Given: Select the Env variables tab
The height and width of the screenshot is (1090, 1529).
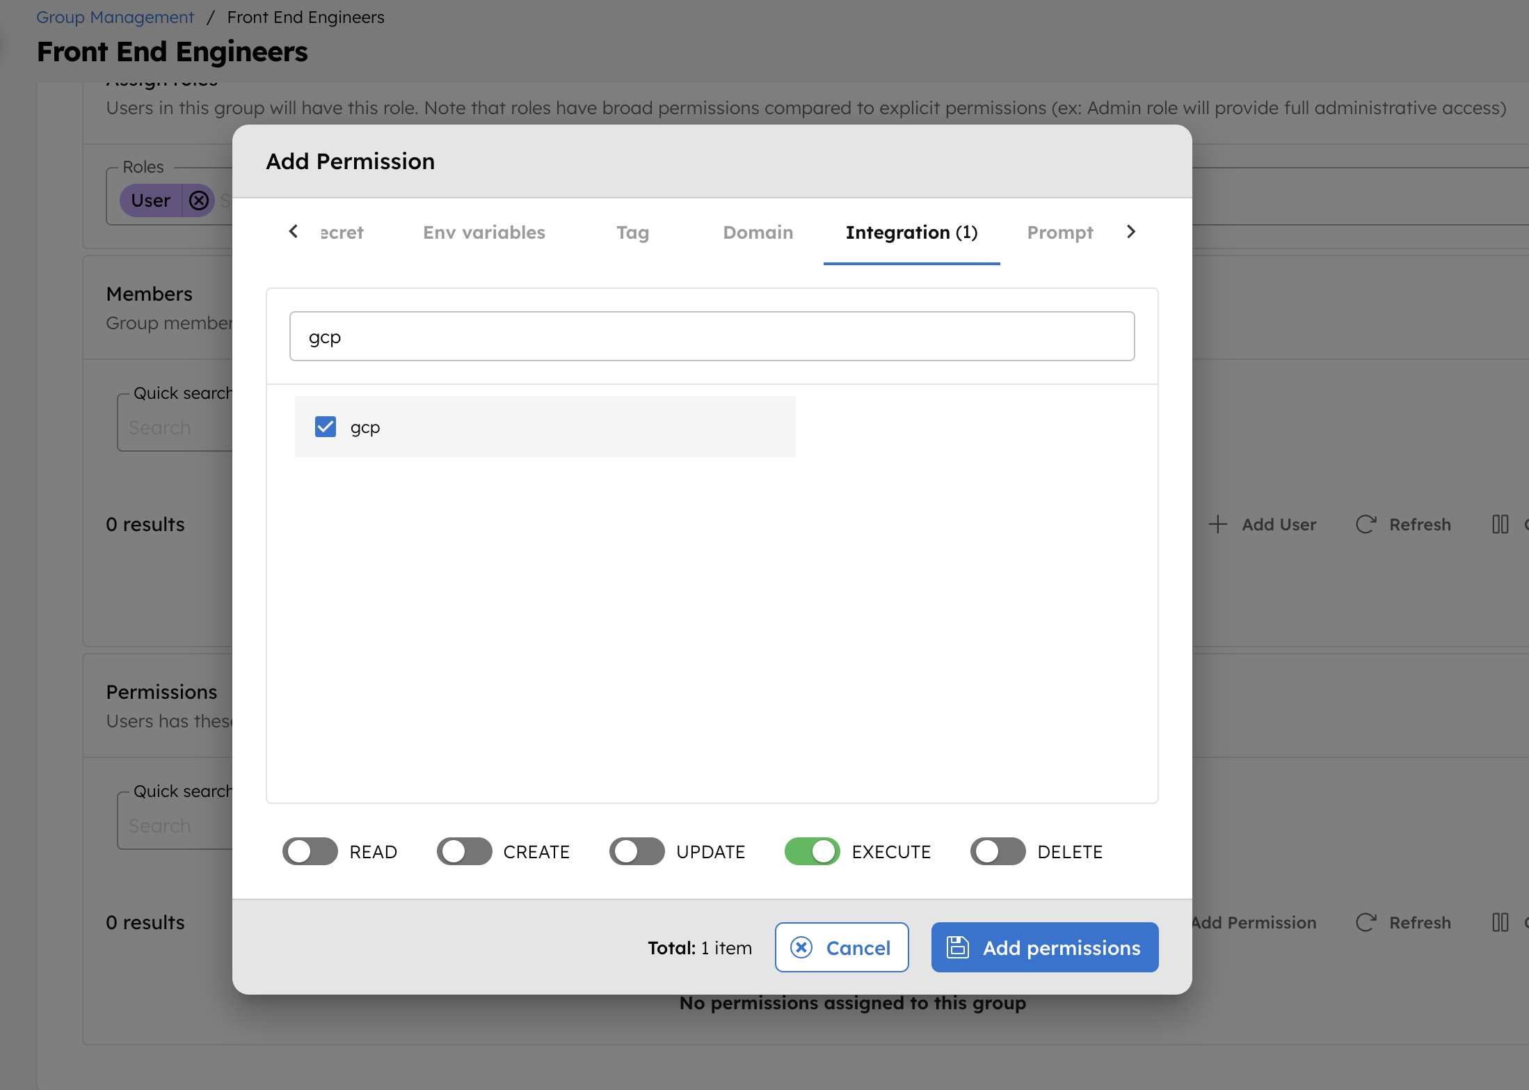Looking at the screenshot, I should (x=483, y=232).
